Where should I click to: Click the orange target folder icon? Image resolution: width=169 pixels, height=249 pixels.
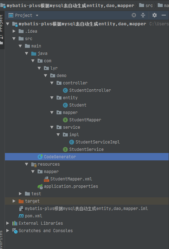tap(21, 201)
